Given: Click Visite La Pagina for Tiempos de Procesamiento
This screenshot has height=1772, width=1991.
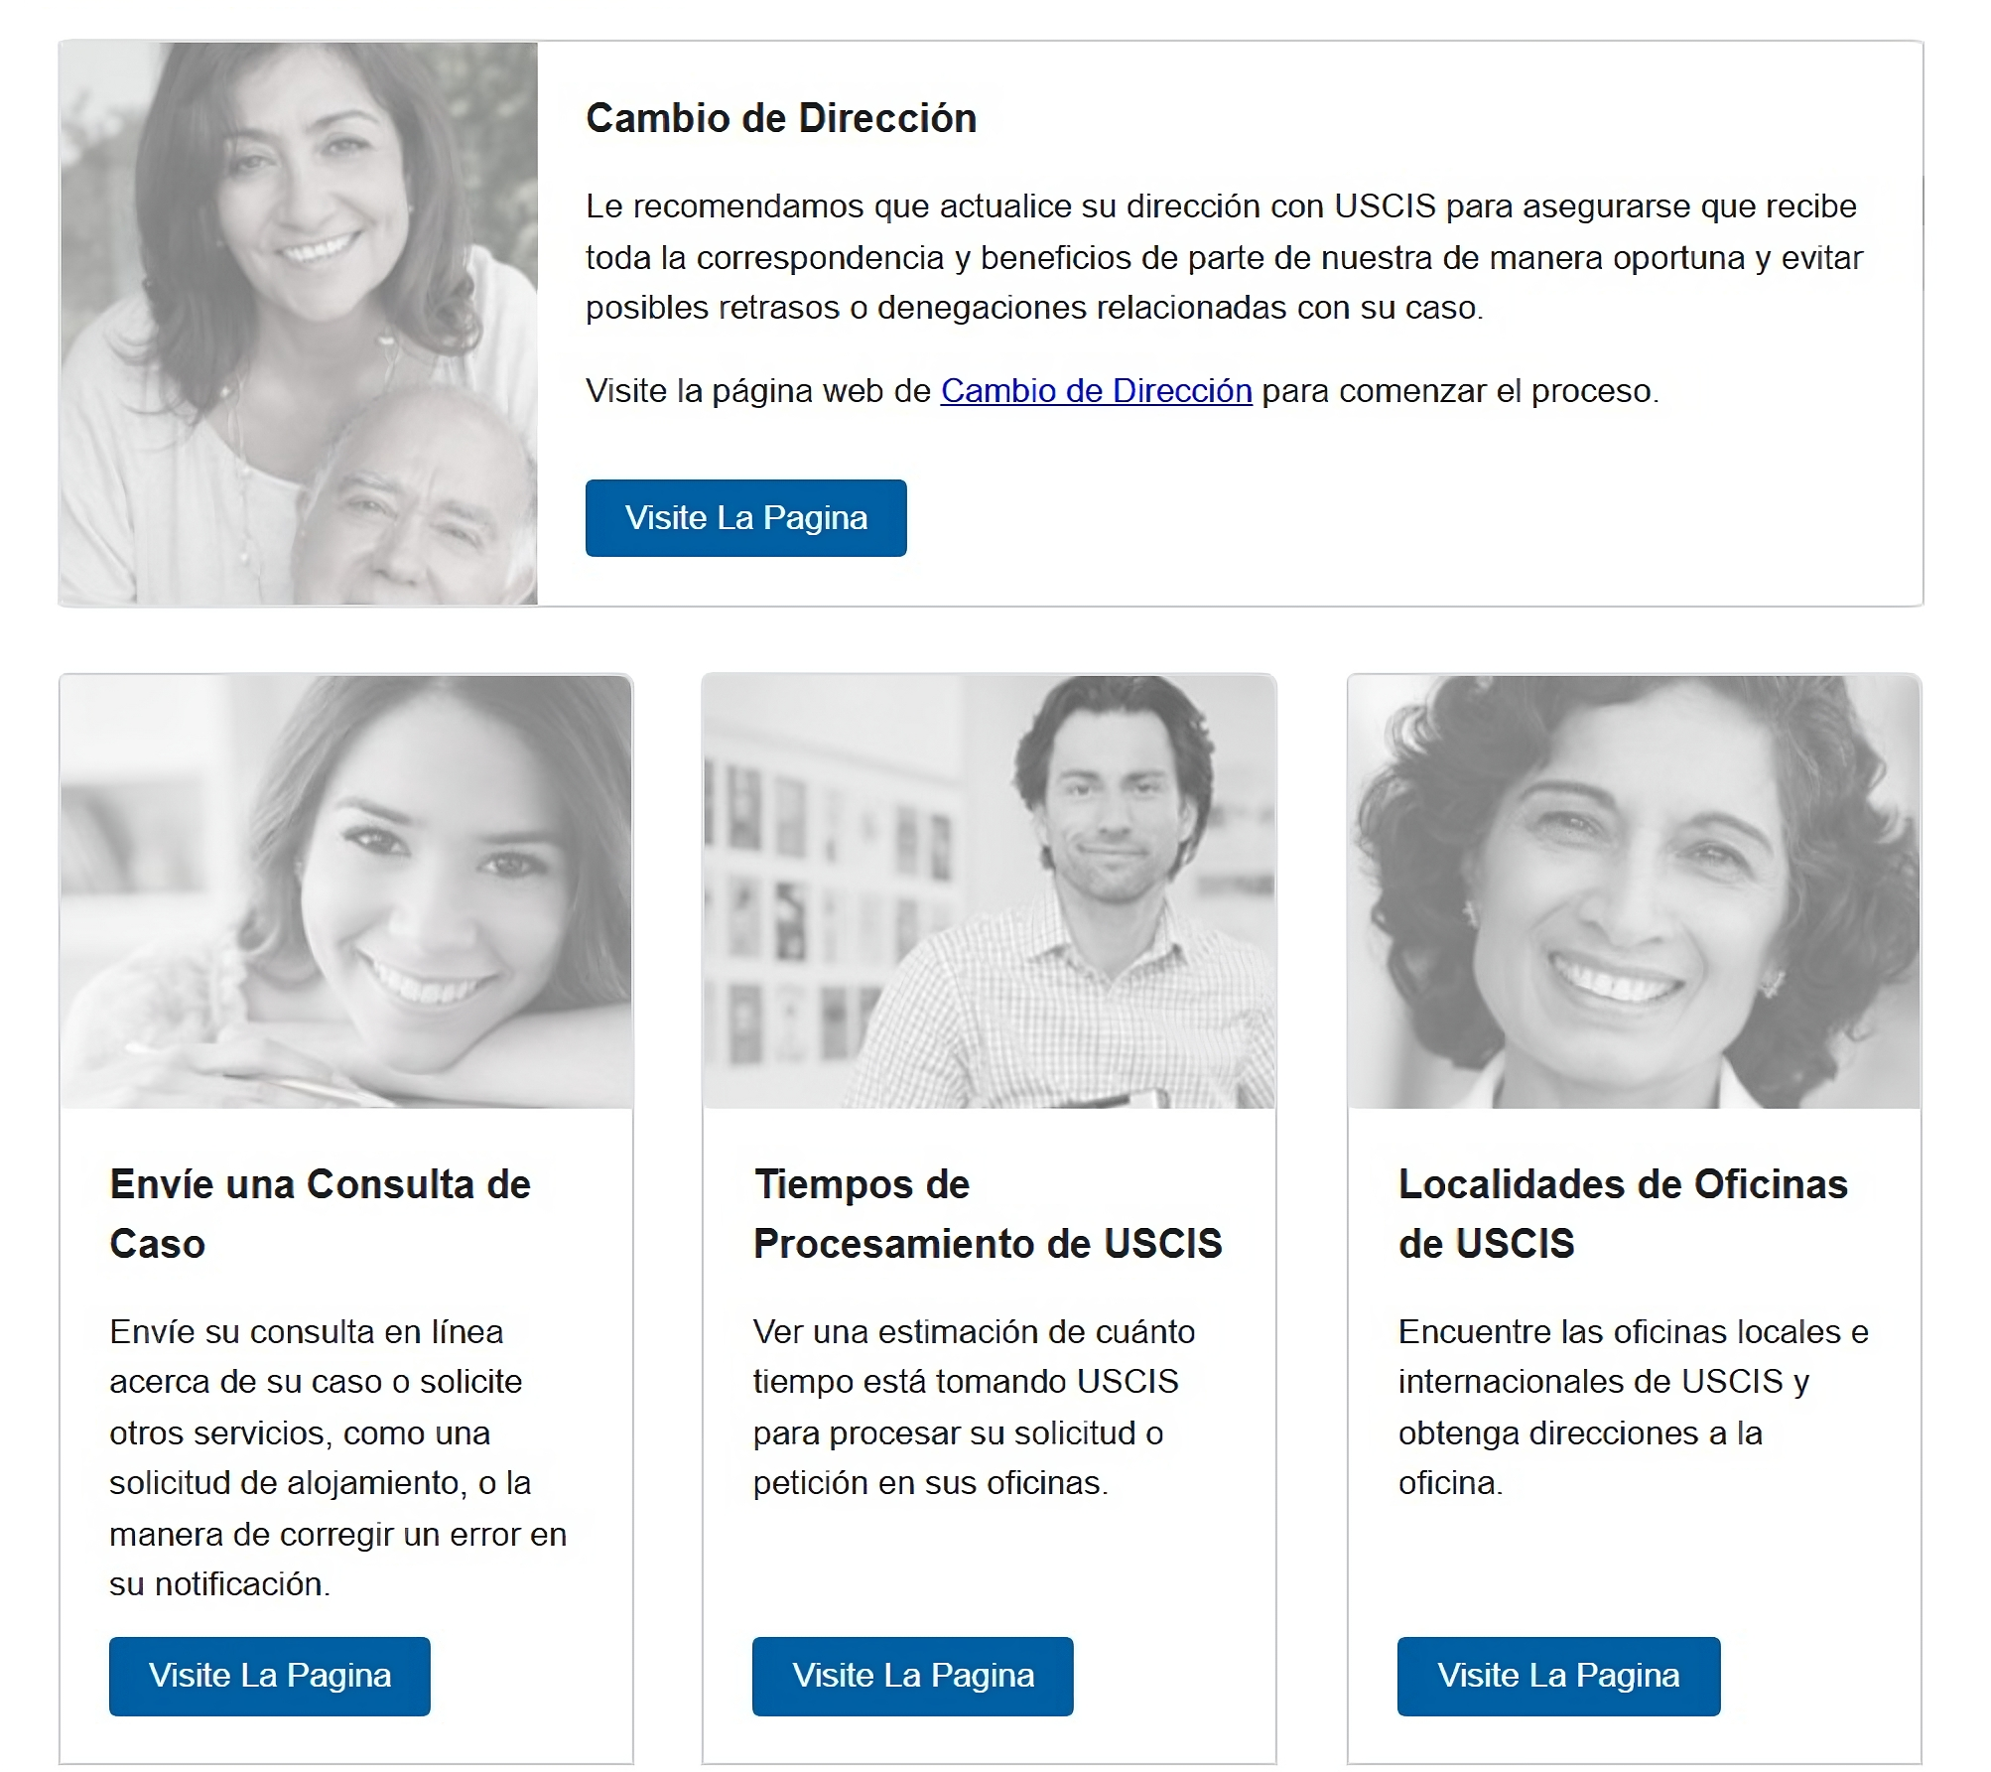Looking at the screenshot, I should 913,1676.
